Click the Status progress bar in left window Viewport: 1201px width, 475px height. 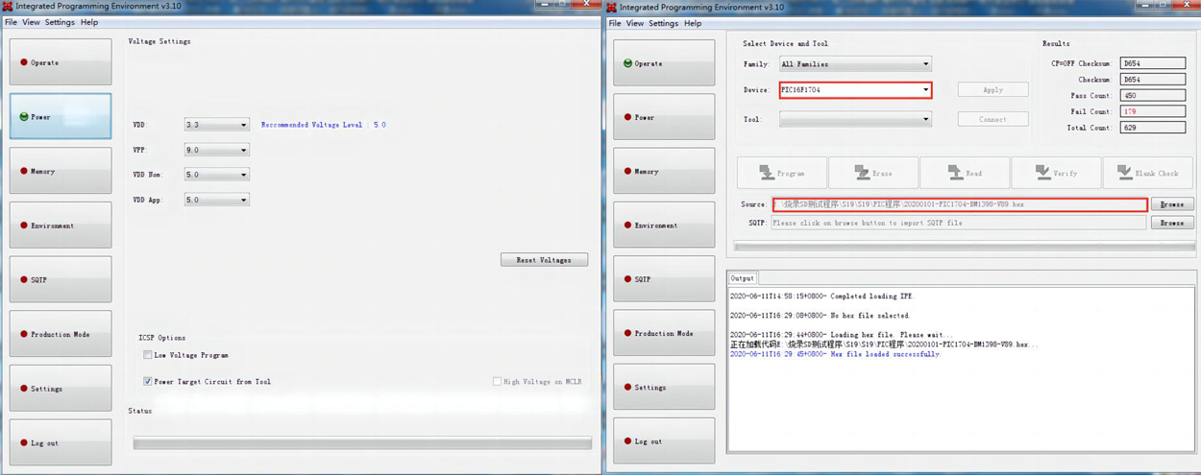[x=362, y=442]
